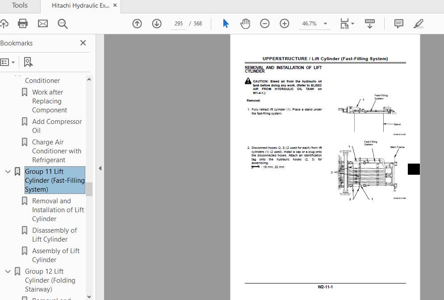Open the highlight annotation tool
Screen dimensions: 444x300
418,23
